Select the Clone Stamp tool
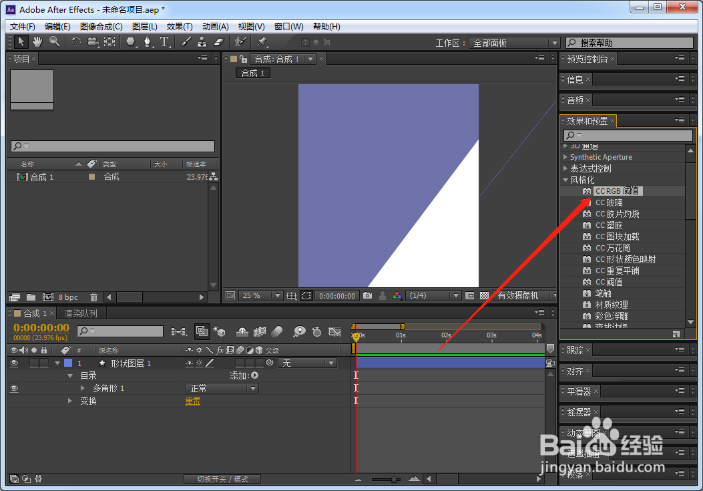703x491 pixels. 202,42
